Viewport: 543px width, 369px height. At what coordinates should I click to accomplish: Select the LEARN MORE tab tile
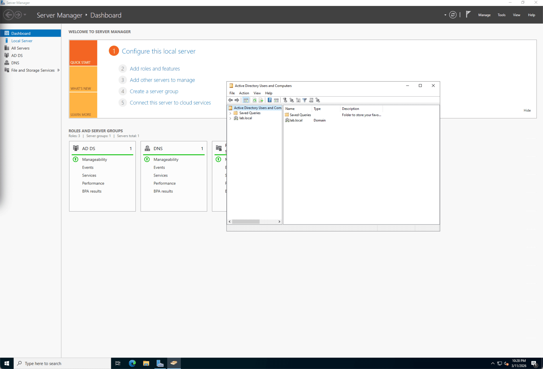click(x=83, y=105)
